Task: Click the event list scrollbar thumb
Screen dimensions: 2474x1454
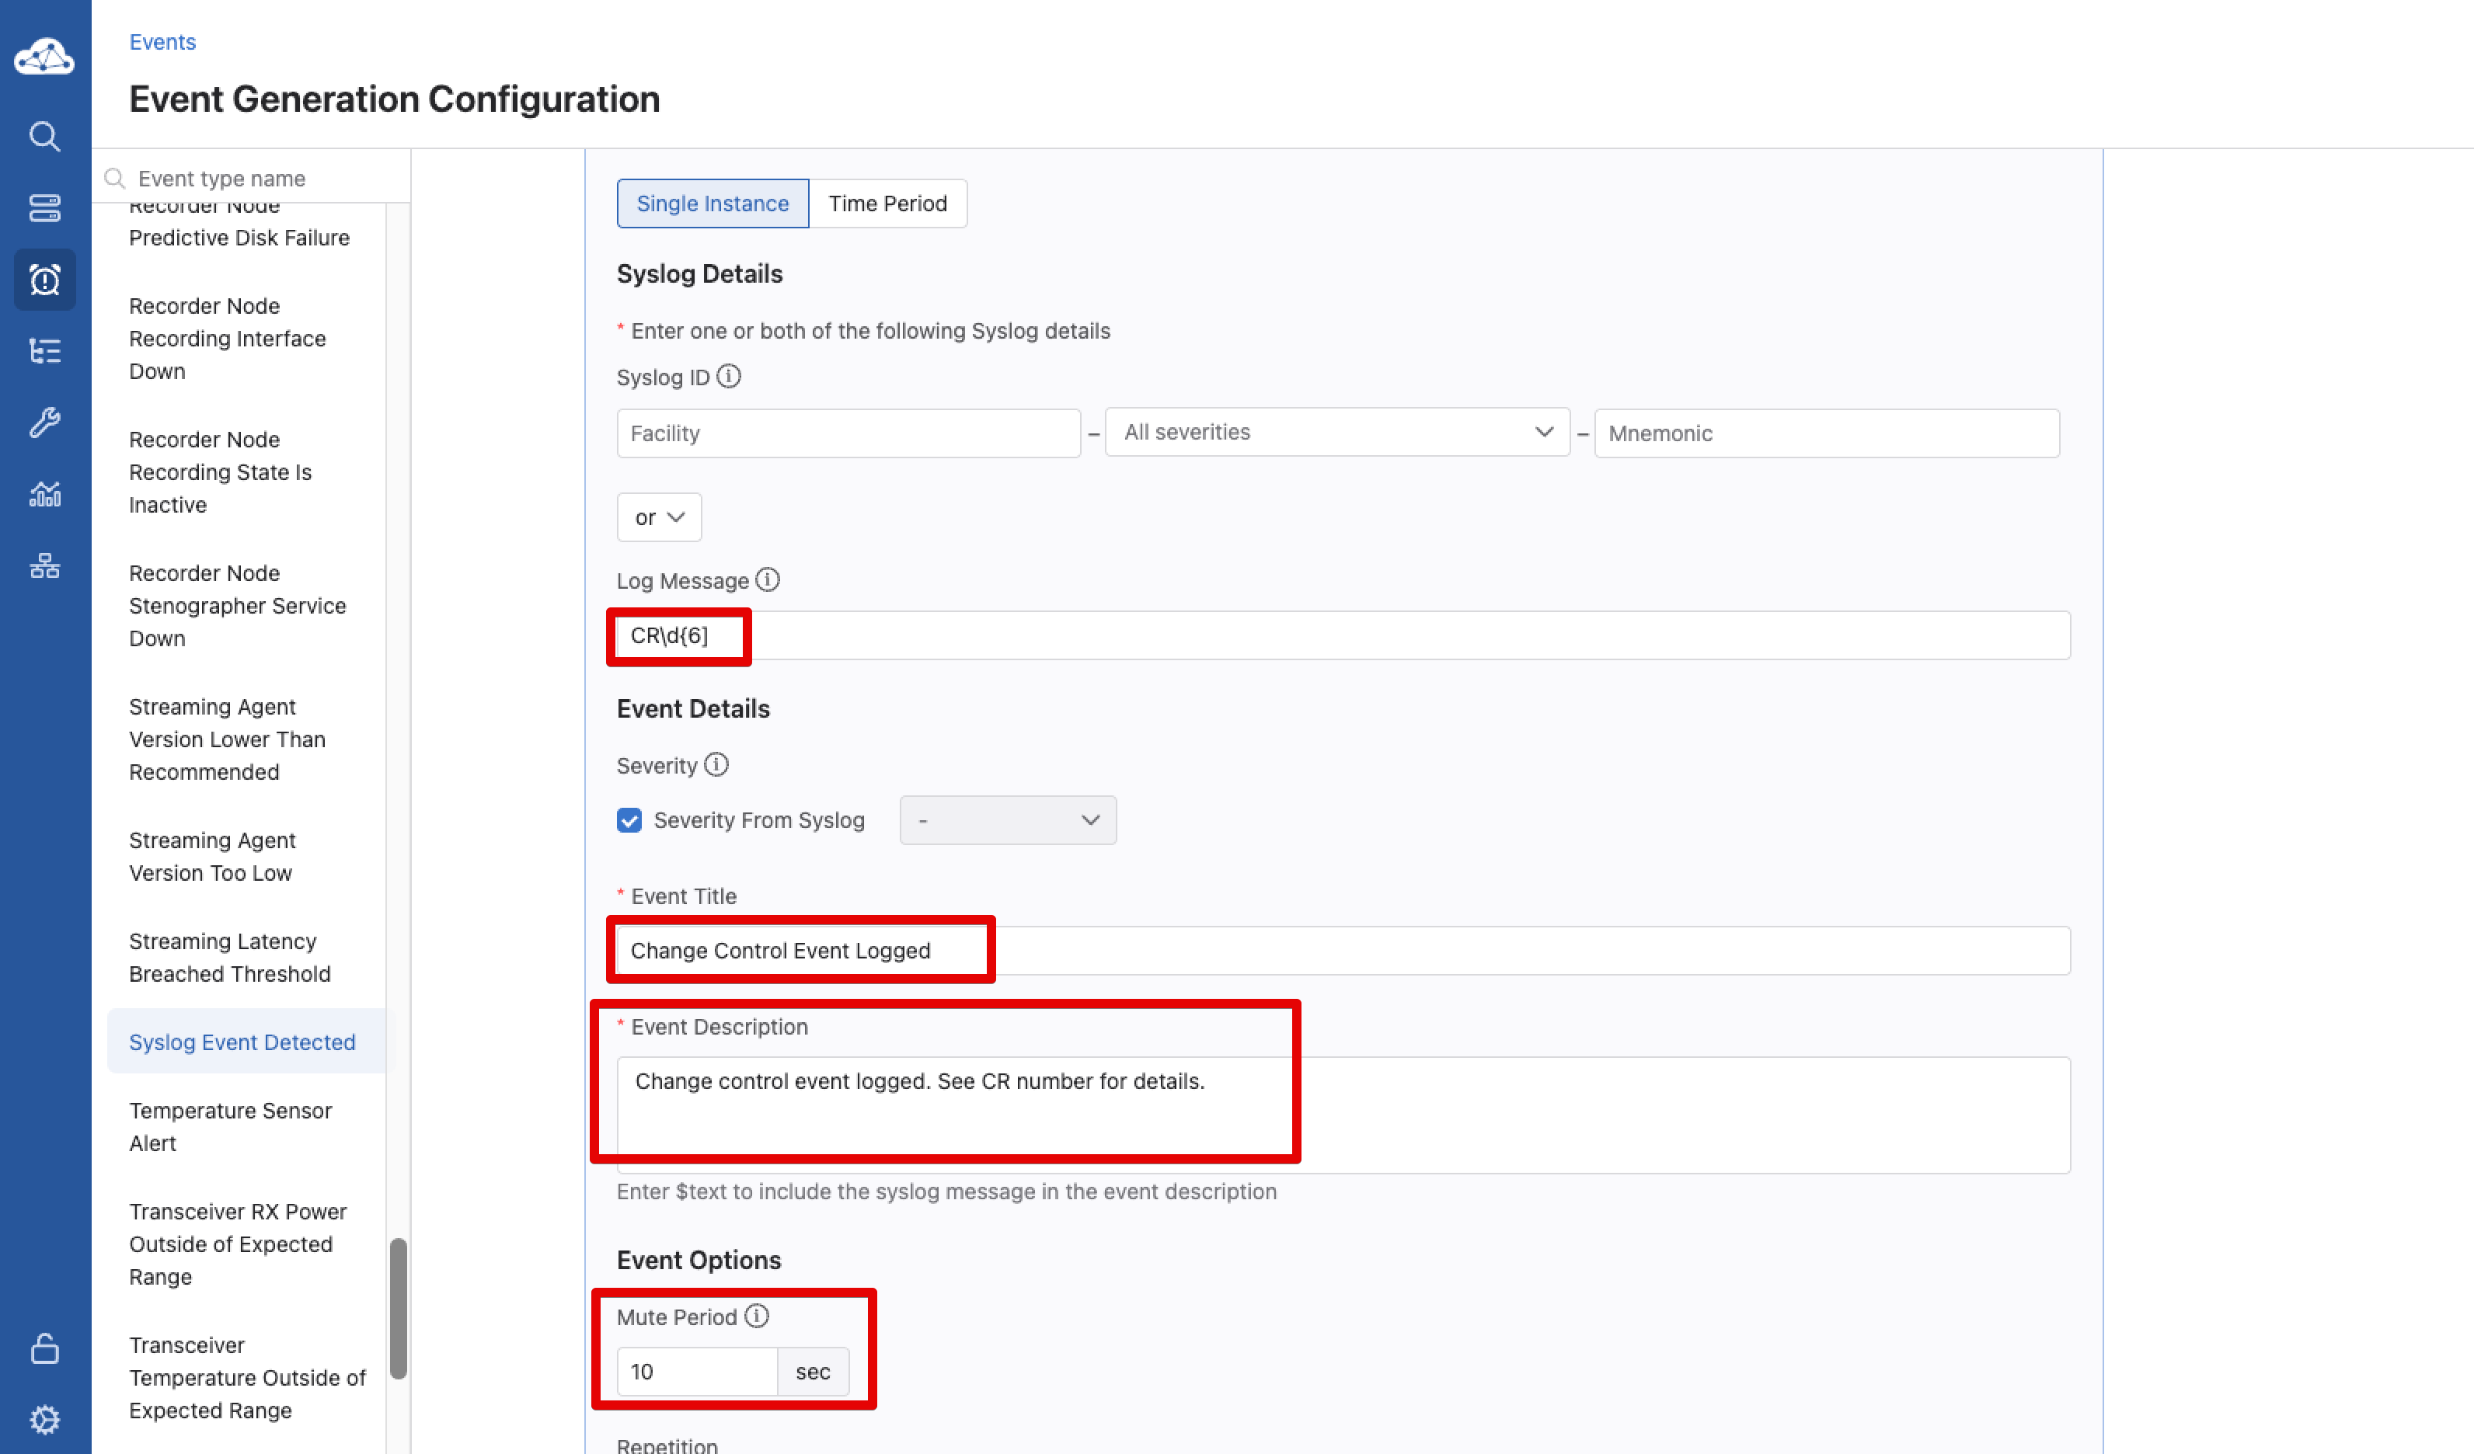Action: tap(398, 1308)
